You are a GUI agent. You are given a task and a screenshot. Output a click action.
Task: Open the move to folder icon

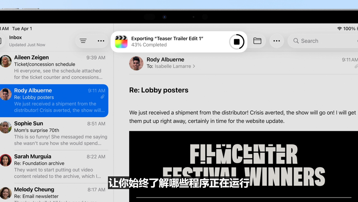click(x=257, y=41)
